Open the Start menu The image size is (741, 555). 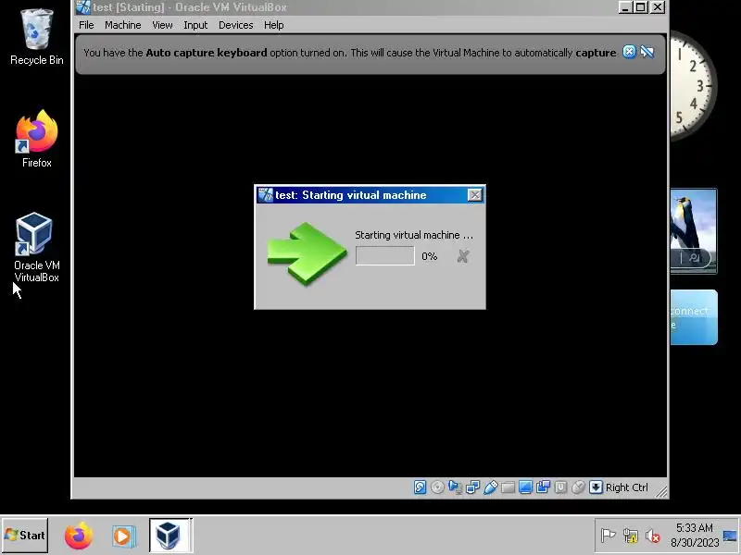pos(25,536)
